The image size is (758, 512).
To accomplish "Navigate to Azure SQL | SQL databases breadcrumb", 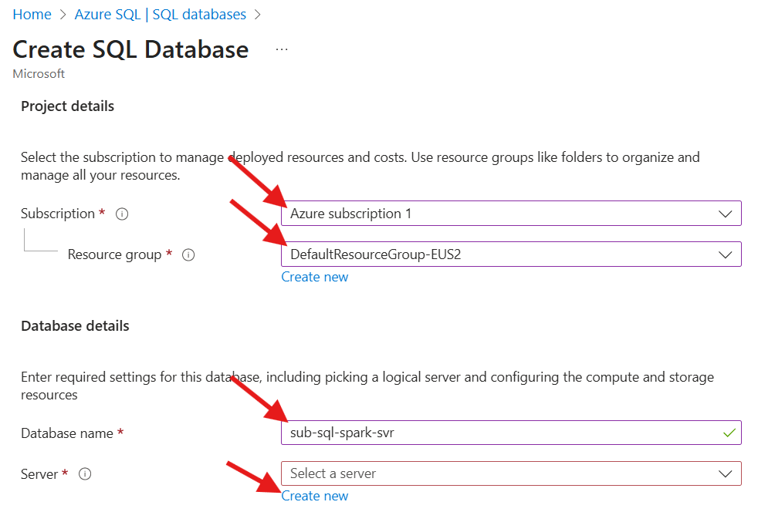I will pyautogui.click(x=161, y=15).
